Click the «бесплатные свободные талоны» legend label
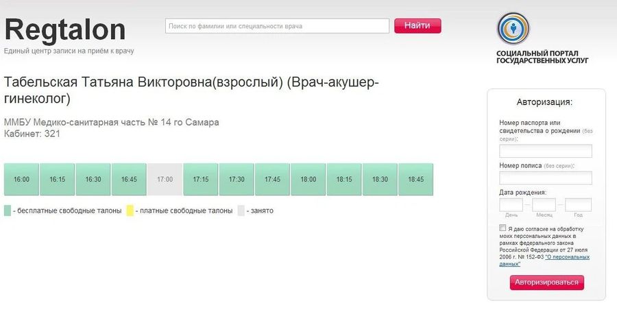The height and width of the screenshot is (323, 617). [69, 211]
